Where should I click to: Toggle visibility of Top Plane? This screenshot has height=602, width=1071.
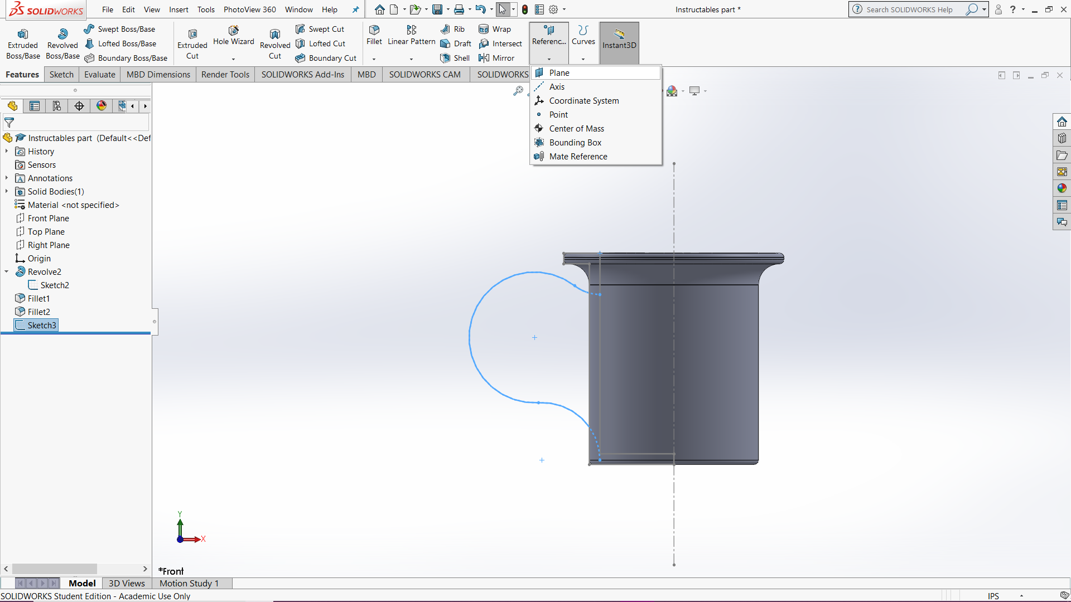46,231
